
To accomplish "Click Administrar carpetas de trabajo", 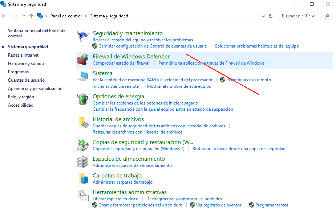I will [x=122, y=183].
